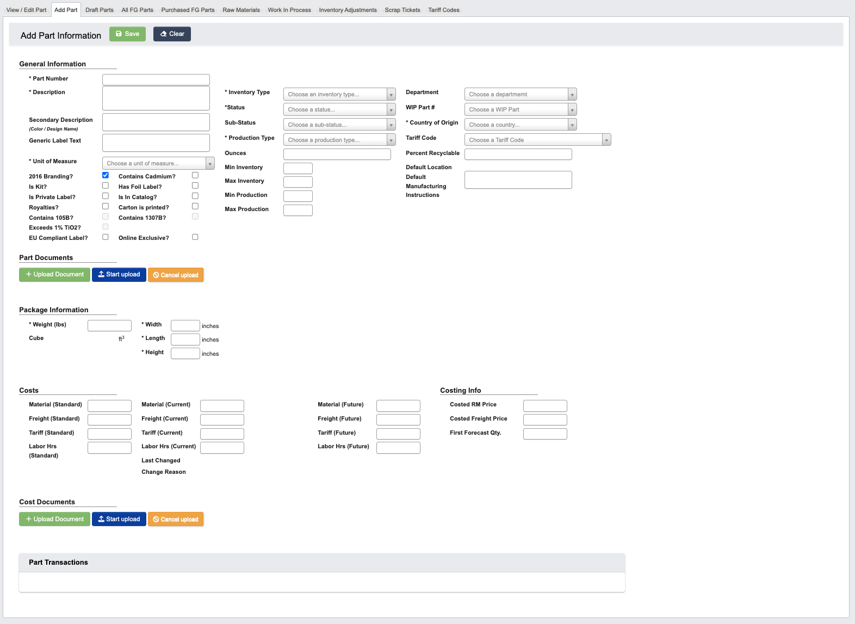Viewport: 855px width, 624px height.
Task: Tick Carton is printed checkbox
Action: (x=195, y=206)
